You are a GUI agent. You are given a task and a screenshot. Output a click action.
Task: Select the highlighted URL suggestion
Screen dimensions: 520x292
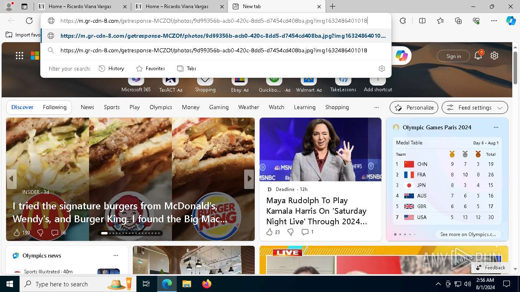click(x=216, y=36)
